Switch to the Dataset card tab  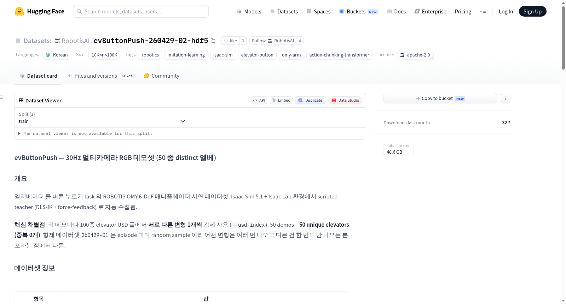(38, 76)
